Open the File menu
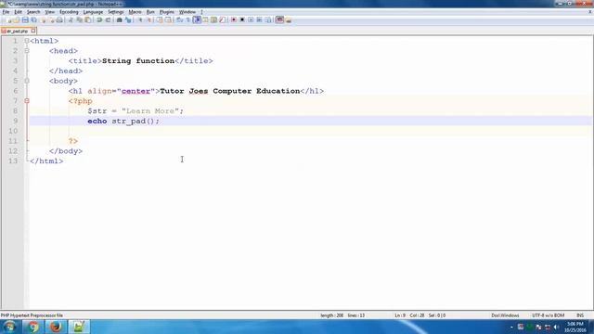 6,12
